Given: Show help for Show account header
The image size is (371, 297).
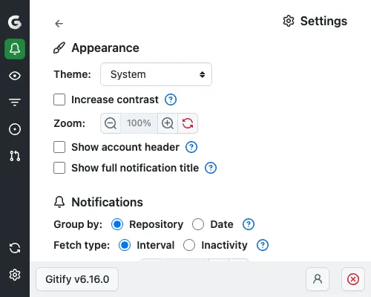Looking at the screenshot, I should 191,147.
